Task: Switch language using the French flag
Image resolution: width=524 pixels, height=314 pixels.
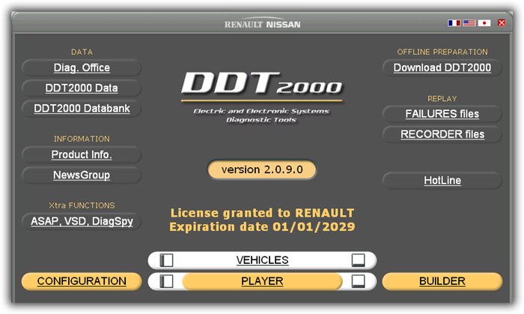Action: click(454, 23)
